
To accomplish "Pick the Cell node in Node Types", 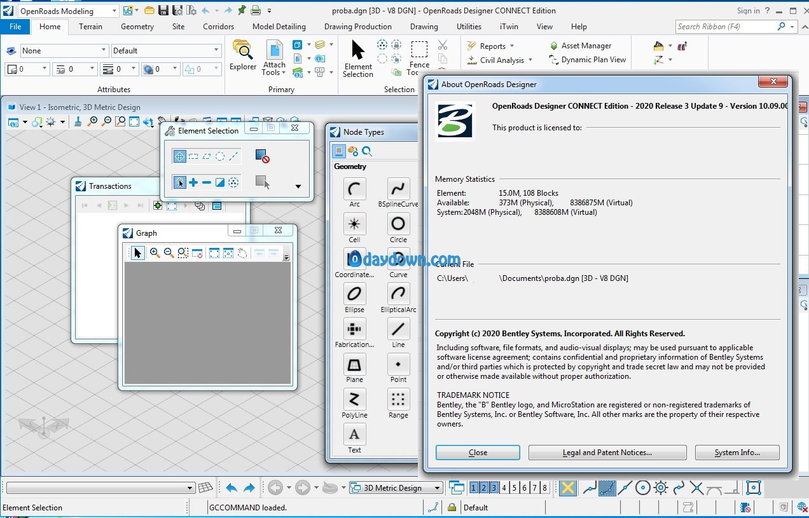I will point(354,224).
